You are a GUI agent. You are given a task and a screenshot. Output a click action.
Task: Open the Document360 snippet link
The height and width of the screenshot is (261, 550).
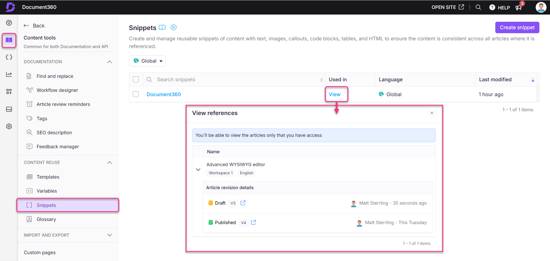pyautogui.click(x=164, y=94)
